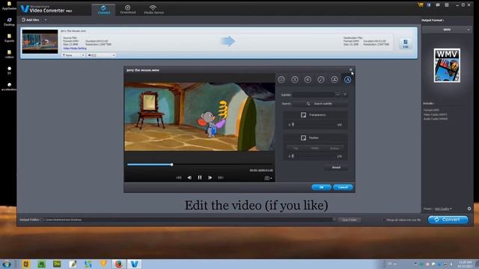Screen dimensions: 479x269
Task: Click Cancel in the edit dialog
Action: click(x=343, y=188)
